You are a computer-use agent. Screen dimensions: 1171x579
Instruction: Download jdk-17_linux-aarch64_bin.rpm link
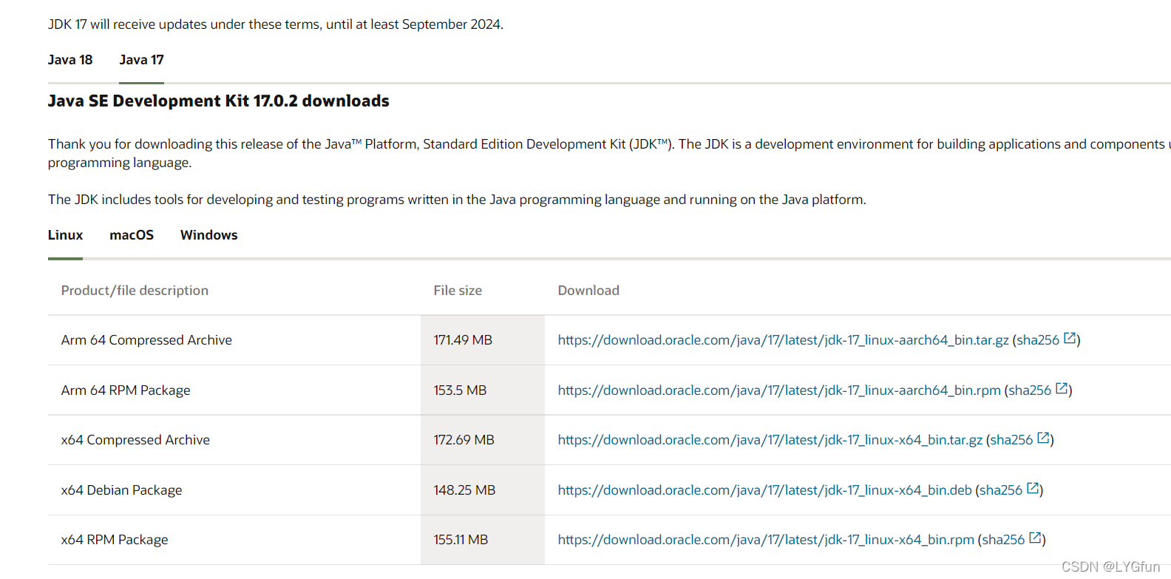click(779, 390)
